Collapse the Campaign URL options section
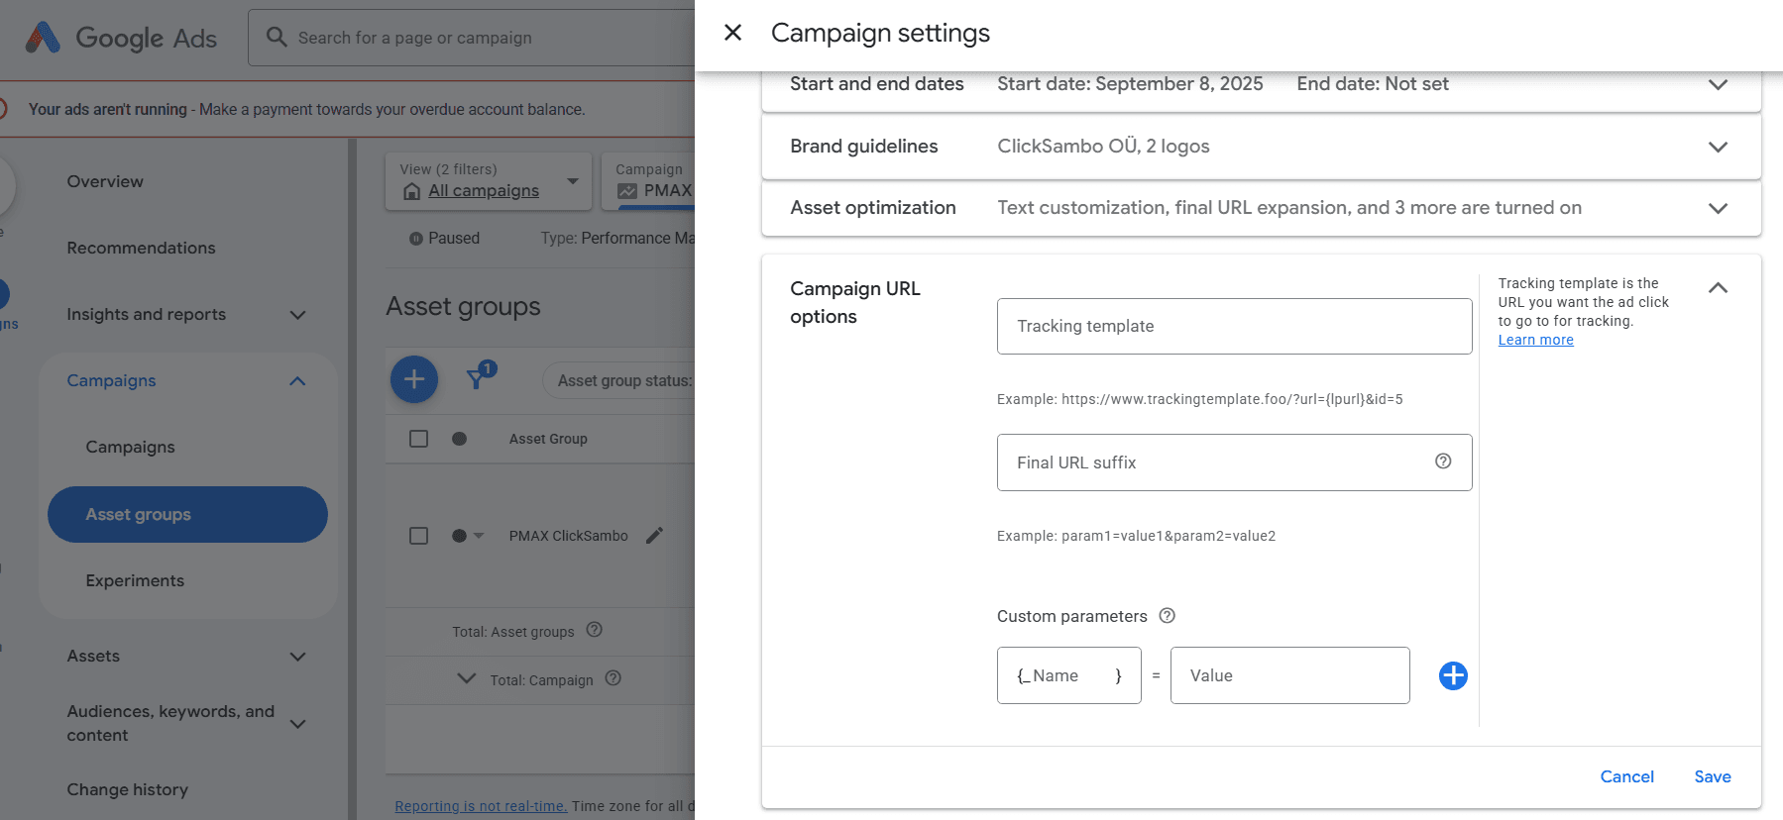The height and width of the screenshot is (820, 1783). point(1718,288)
